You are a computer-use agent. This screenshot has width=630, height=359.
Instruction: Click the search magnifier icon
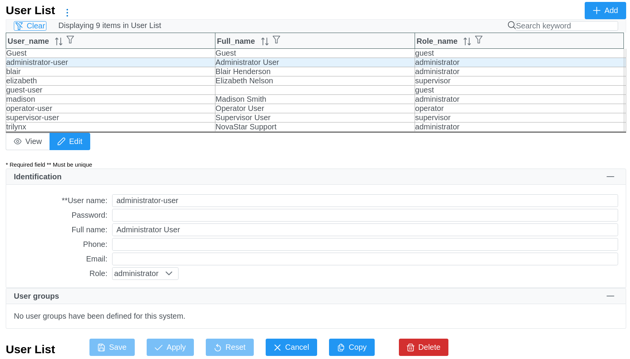coord(511,25)
